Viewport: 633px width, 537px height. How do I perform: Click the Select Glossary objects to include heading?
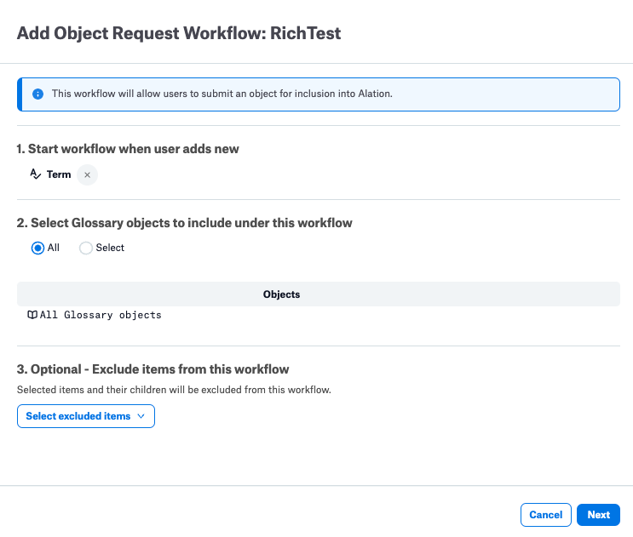click(x=185, y=223)
